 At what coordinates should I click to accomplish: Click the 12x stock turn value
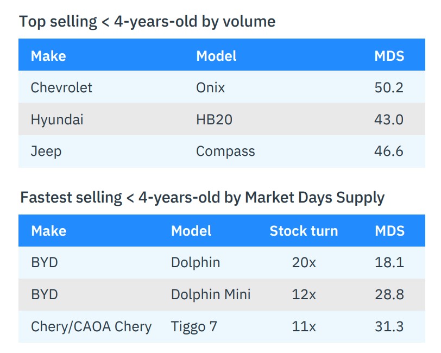click(x=304, y=295)
